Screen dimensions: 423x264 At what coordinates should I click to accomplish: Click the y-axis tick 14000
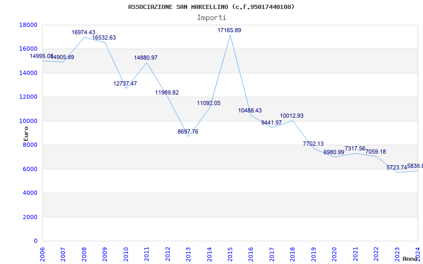pyautogui.click(x=29, y=73)
